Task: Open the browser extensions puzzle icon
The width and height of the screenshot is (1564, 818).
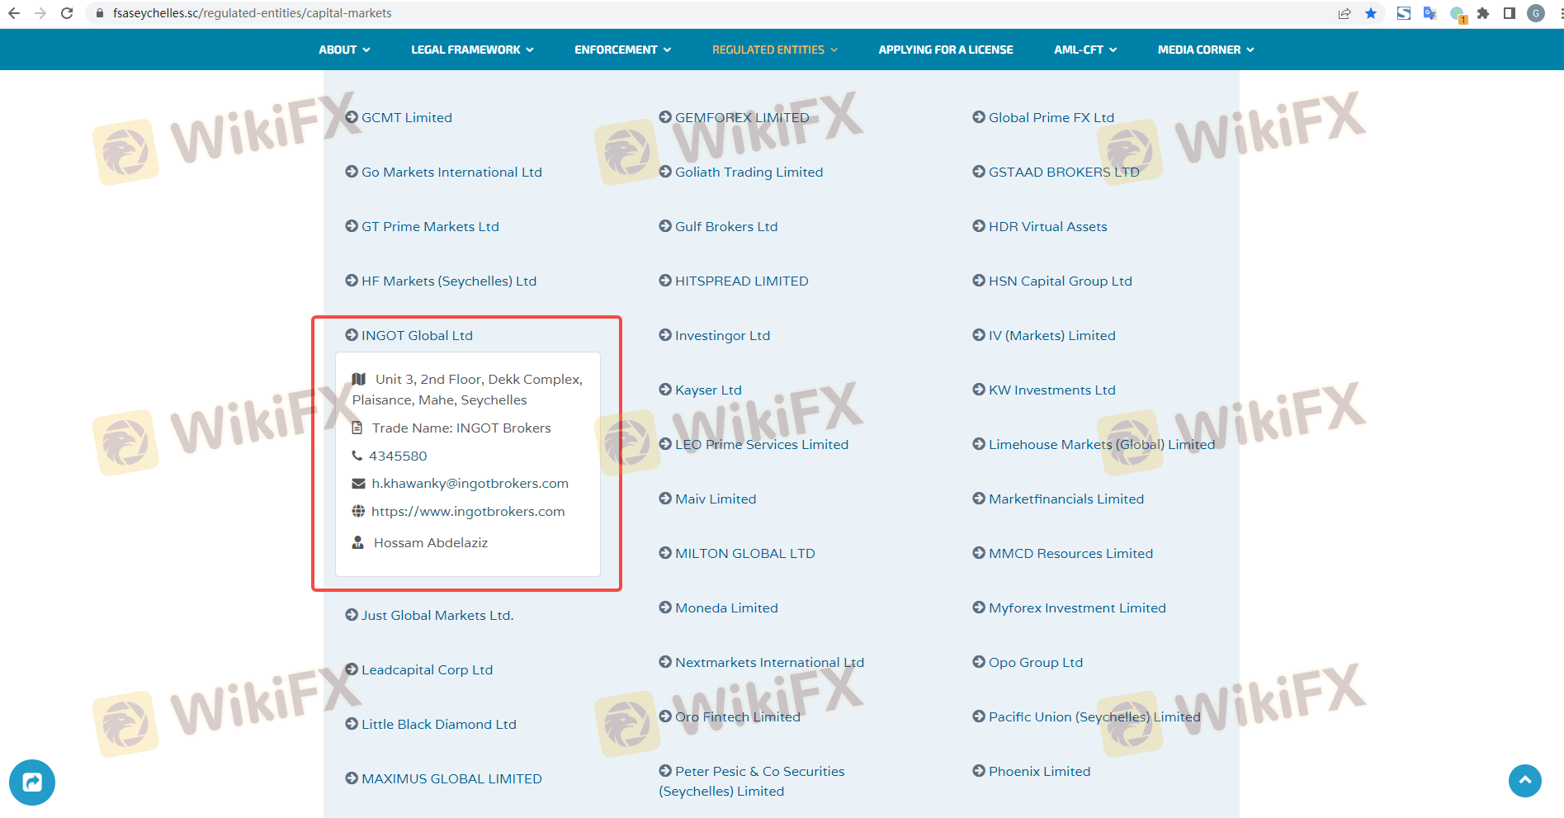Action: pyautogui.click(x=1483, y=13)
